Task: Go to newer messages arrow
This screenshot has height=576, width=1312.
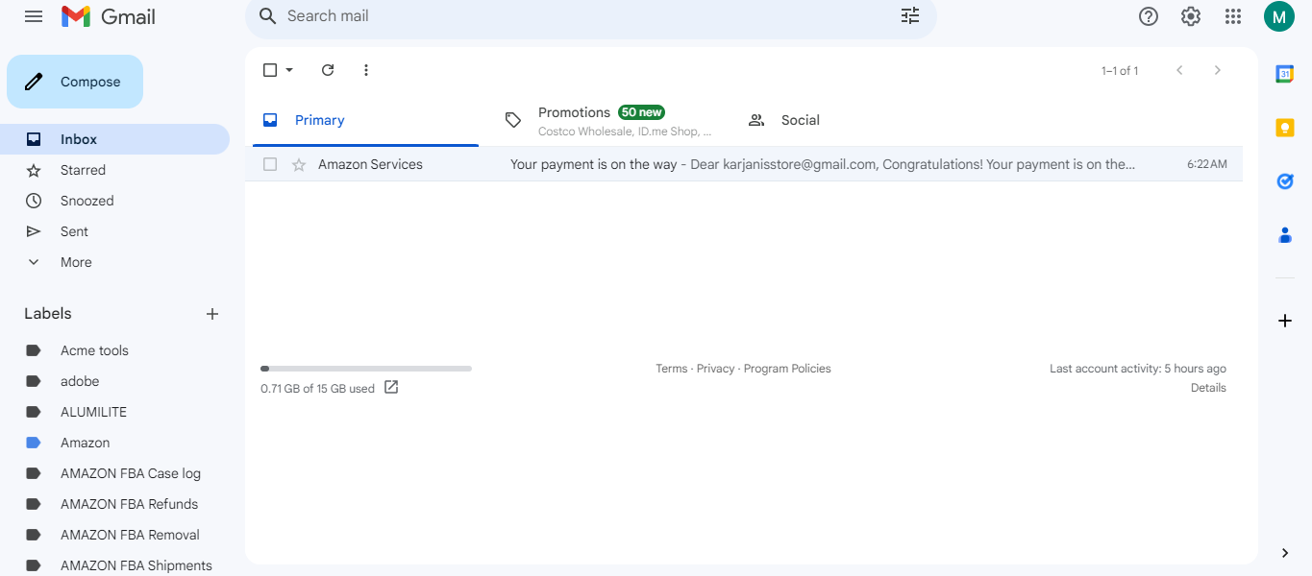Action: [1179, 70]
